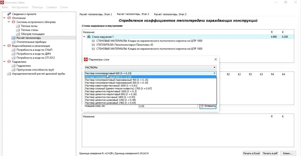
Task: Select Раствор цементно-перлитовый 800 option
Action: point(150,94)
